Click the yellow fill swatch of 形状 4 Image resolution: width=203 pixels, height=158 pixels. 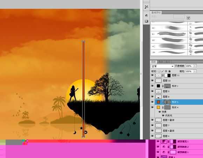158,107
